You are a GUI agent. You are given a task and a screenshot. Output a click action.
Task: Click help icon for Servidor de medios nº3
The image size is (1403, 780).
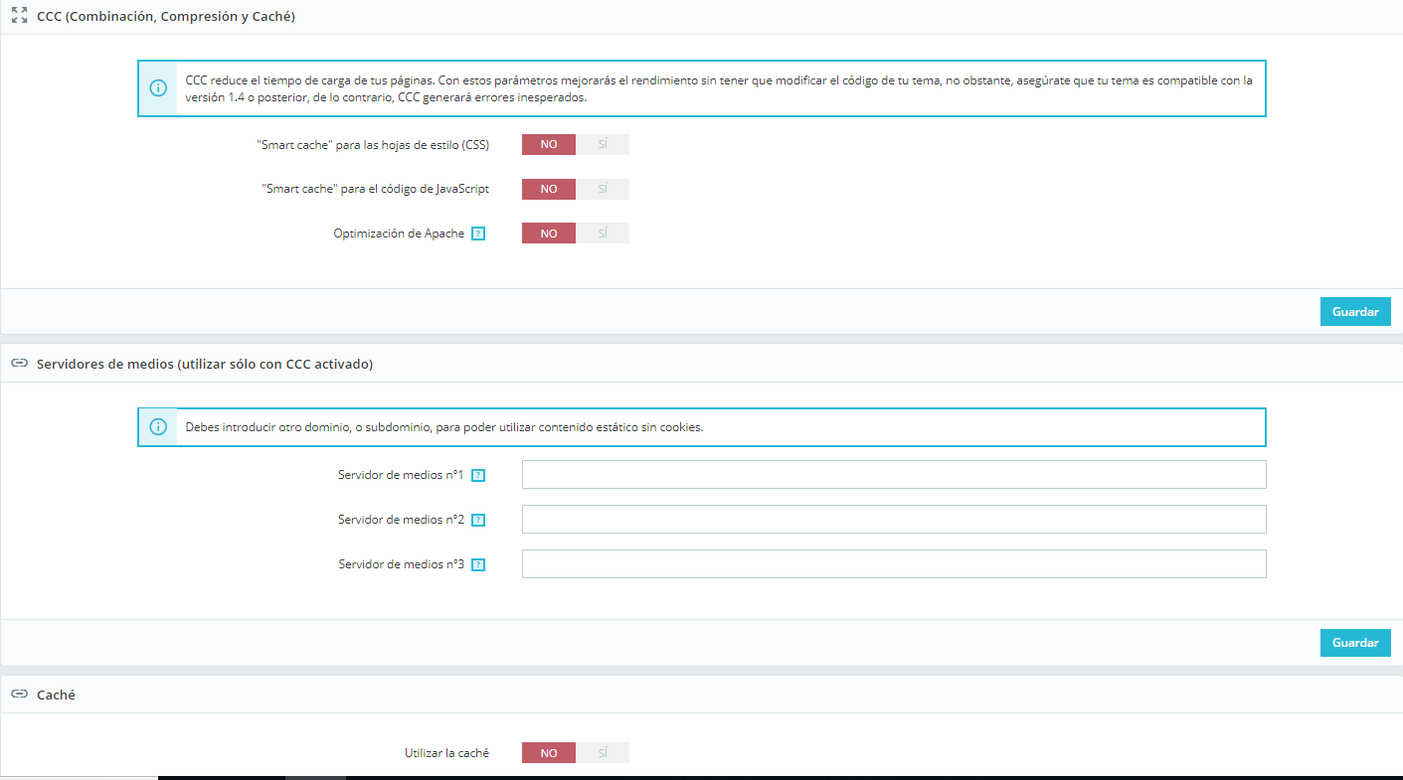point(478,564)
